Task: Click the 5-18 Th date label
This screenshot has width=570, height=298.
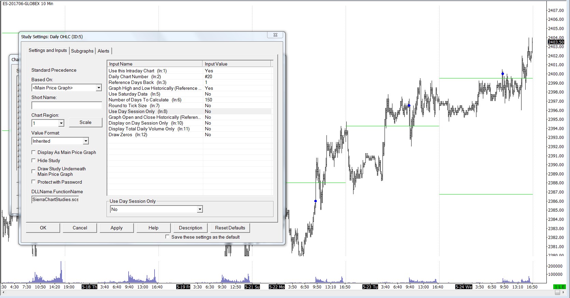Action: click(89, 287)
